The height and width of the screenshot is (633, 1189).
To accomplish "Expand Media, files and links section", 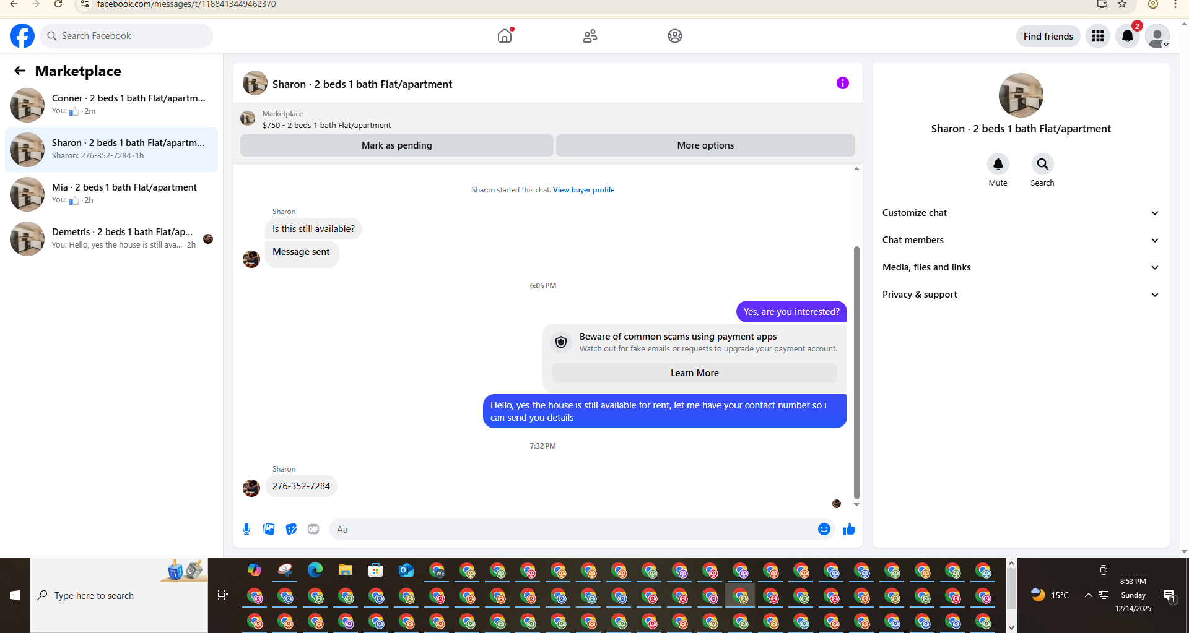I will [x=1021, y=267].
